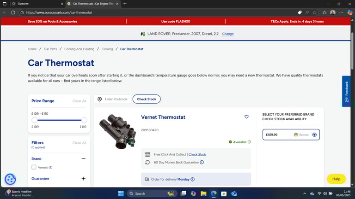Click the Available info icon
The height and width of the screenshot is (199, 355).
click(x=249, y=142)
